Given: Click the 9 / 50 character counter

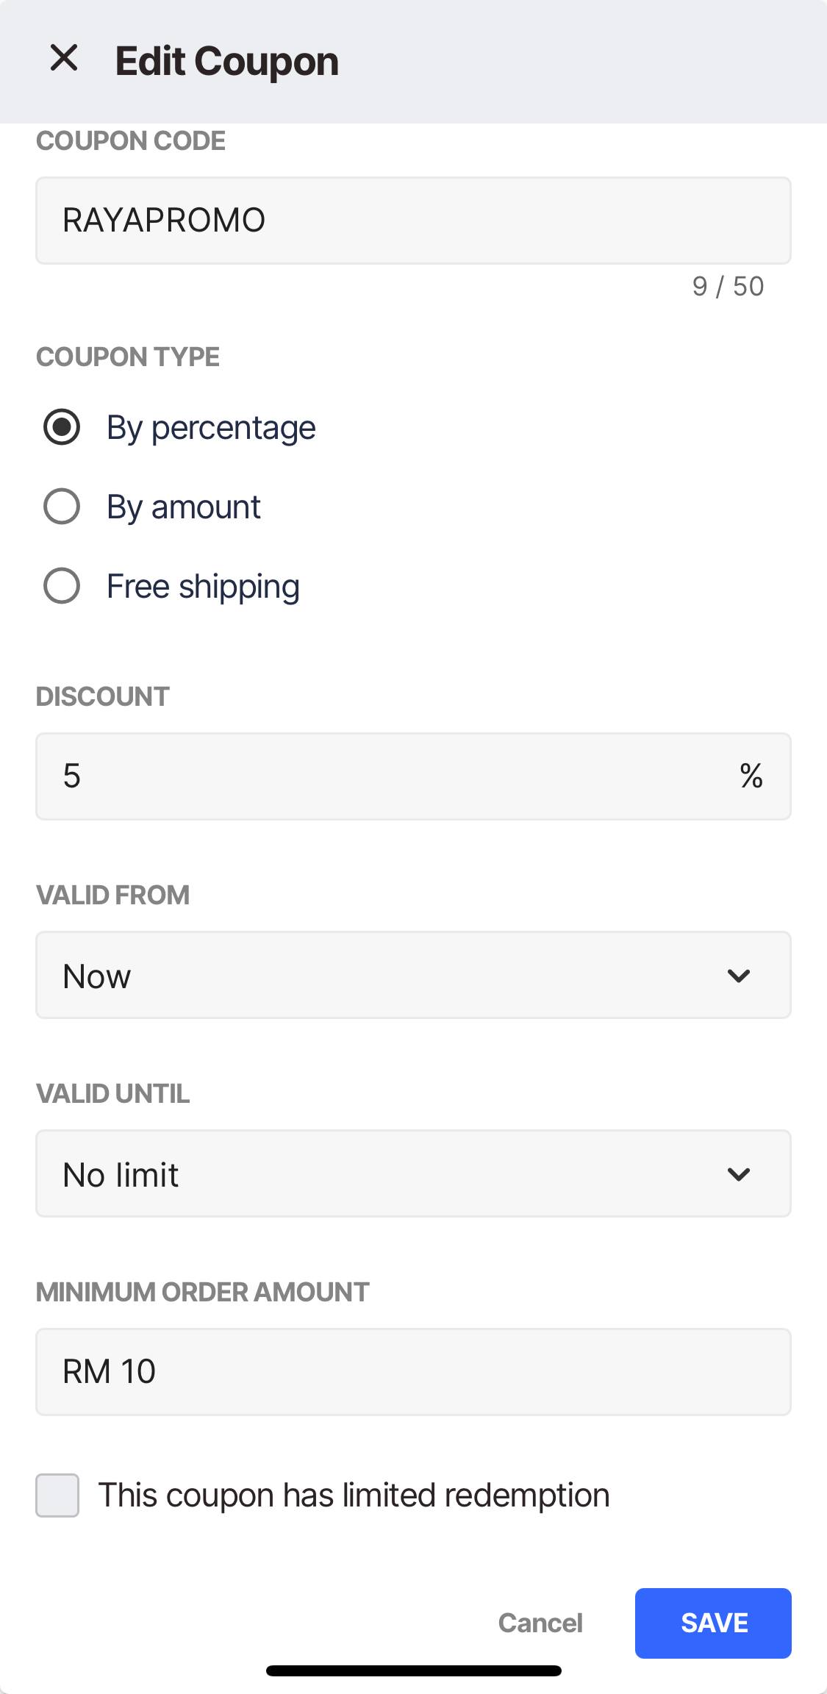Looking at the screenshot, I should pyautogui.click(x=728, y=286).
